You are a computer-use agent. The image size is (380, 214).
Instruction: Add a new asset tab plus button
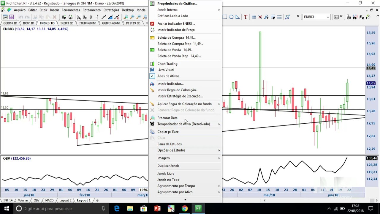[x=147, y=23]
